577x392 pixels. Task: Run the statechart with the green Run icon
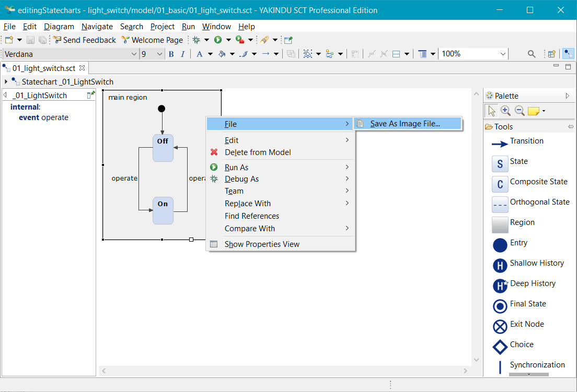click(x=218, y=39)
